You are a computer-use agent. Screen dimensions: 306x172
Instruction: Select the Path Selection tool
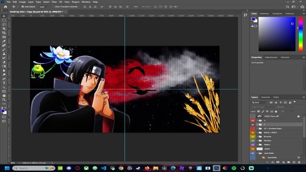point(4,87)
